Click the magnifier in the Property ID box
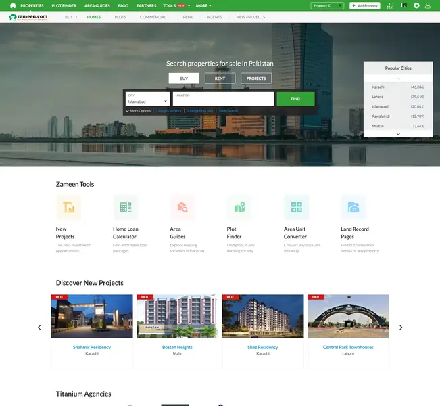This screenshot has width=440, height=406. (x=340, y=5)
